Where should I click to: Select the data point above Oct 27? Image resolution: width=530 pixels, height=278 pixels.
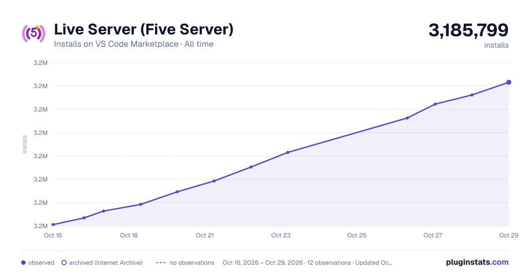click(x=435, y=104)
